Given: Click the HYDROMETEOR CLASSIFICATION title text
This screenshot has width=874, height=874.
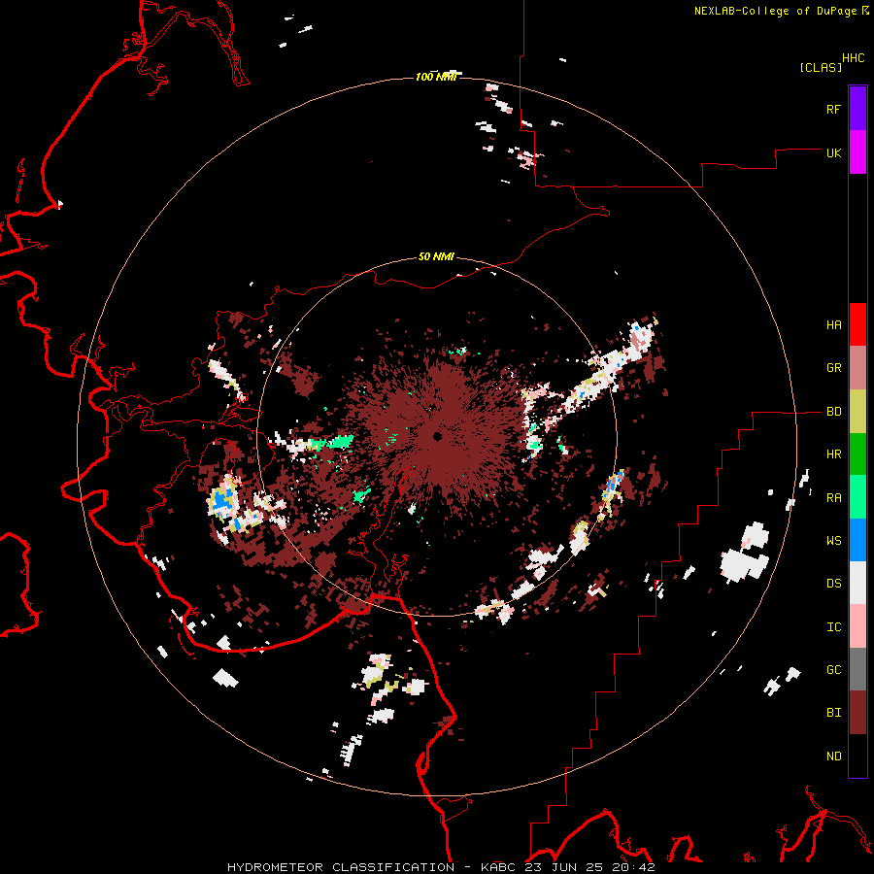Looking at the screenshot, I should (341, 867).
